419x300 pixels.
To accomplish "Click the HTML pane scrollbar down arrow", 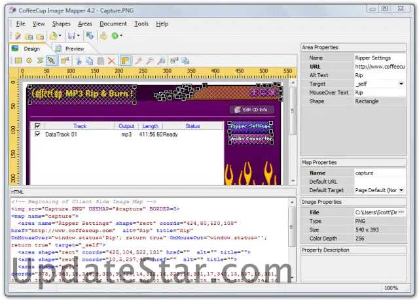I will 292,278.
